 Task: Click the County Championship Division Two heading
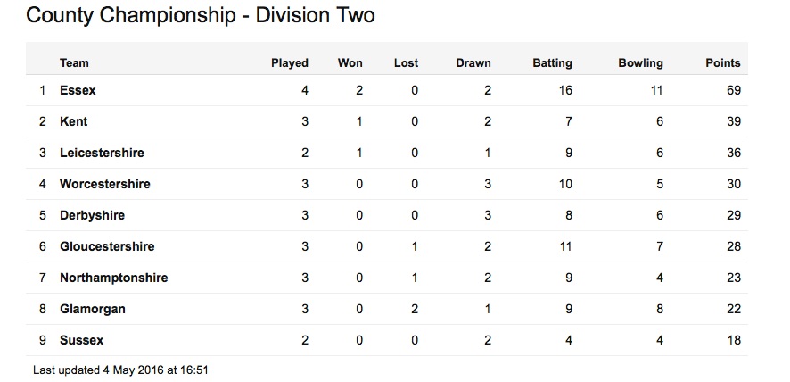tap(201, 16)
